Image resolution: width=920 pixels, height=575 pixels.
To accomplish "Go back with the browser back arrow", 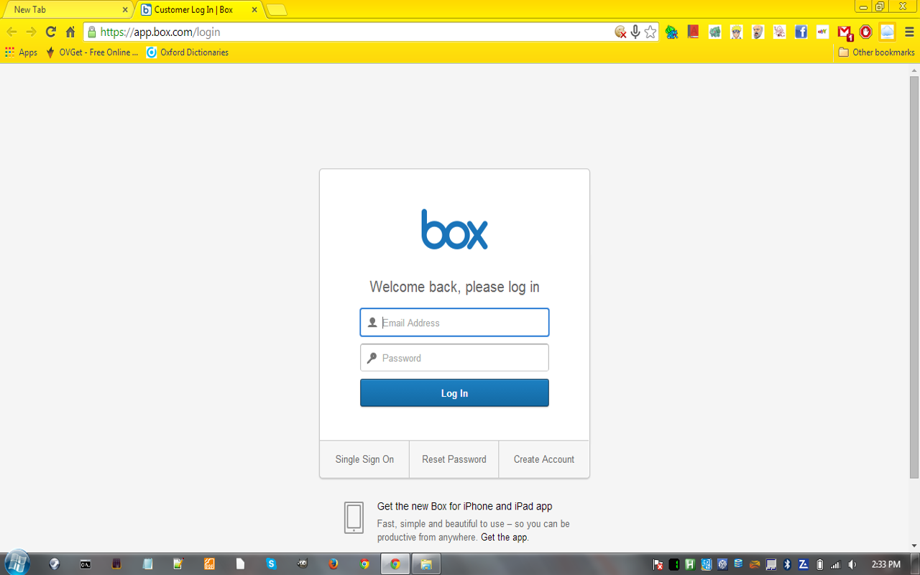I will click(x=11, y=32).
